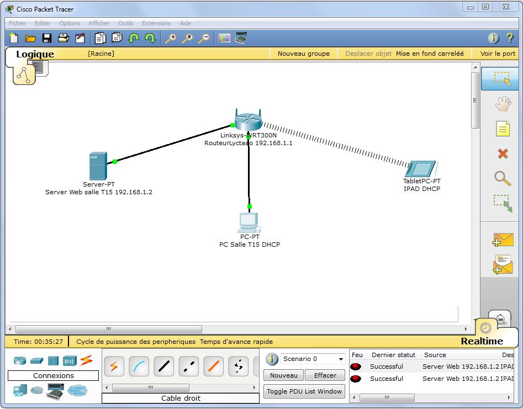Viewport: 523px width, 409px height.
Task: Select the Linksys-WRT300N router on canvas
Action: [248, 120]
